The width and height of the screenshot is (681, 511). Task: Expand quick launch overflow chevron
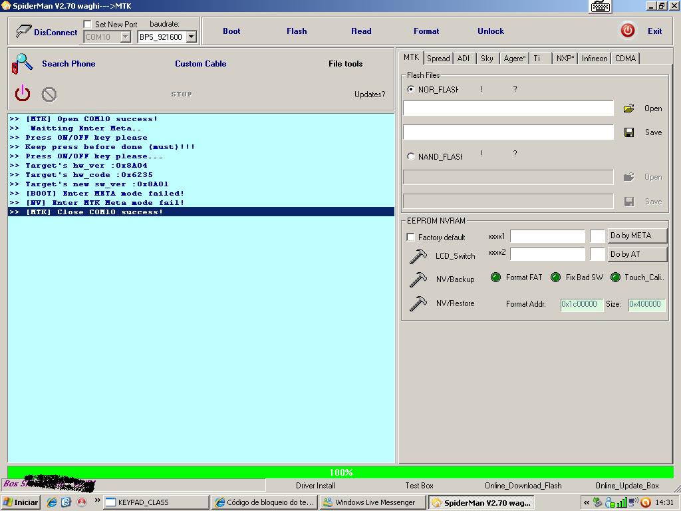point(97,500)
